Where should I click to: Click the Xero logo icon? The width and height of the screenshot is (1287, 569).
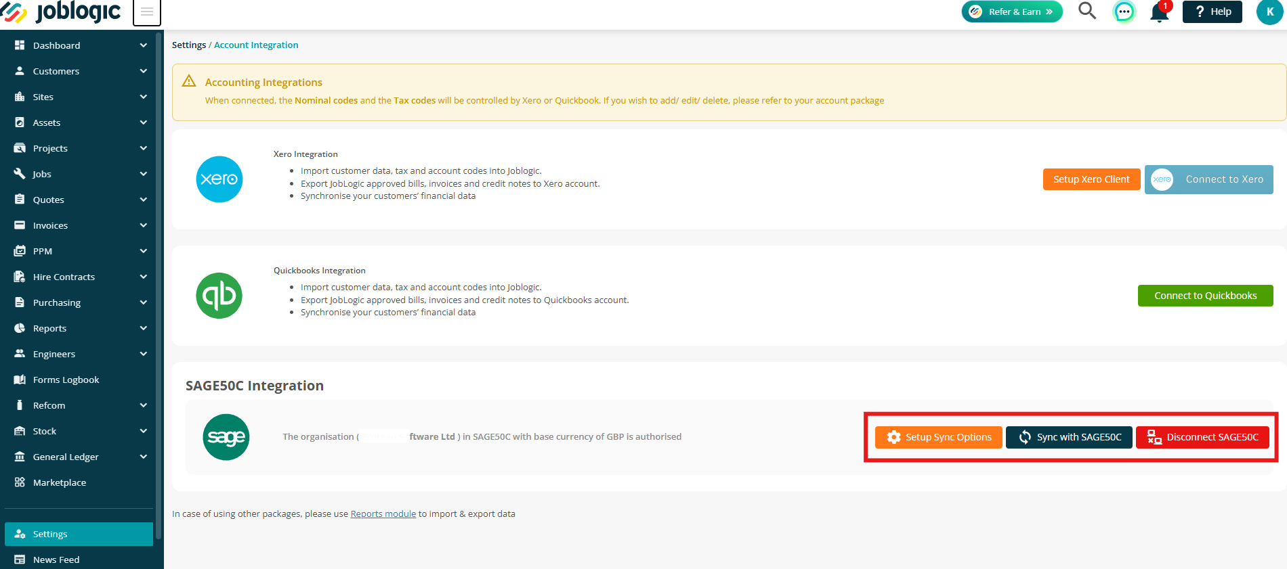[x=219, y=179]
